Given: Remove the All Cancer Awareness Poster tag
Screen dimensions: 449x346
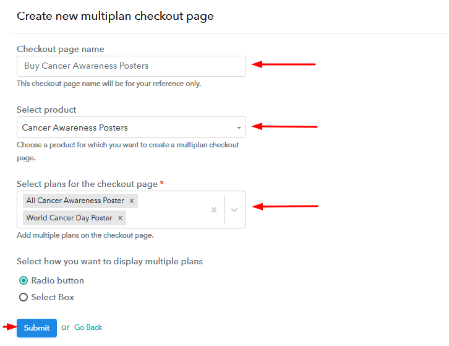Looking at the screenshot, I should pyautogui.click(x=132, y=201).
